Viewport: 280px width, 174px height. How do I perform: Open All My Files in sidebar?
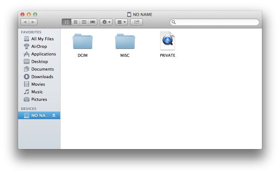39,39
